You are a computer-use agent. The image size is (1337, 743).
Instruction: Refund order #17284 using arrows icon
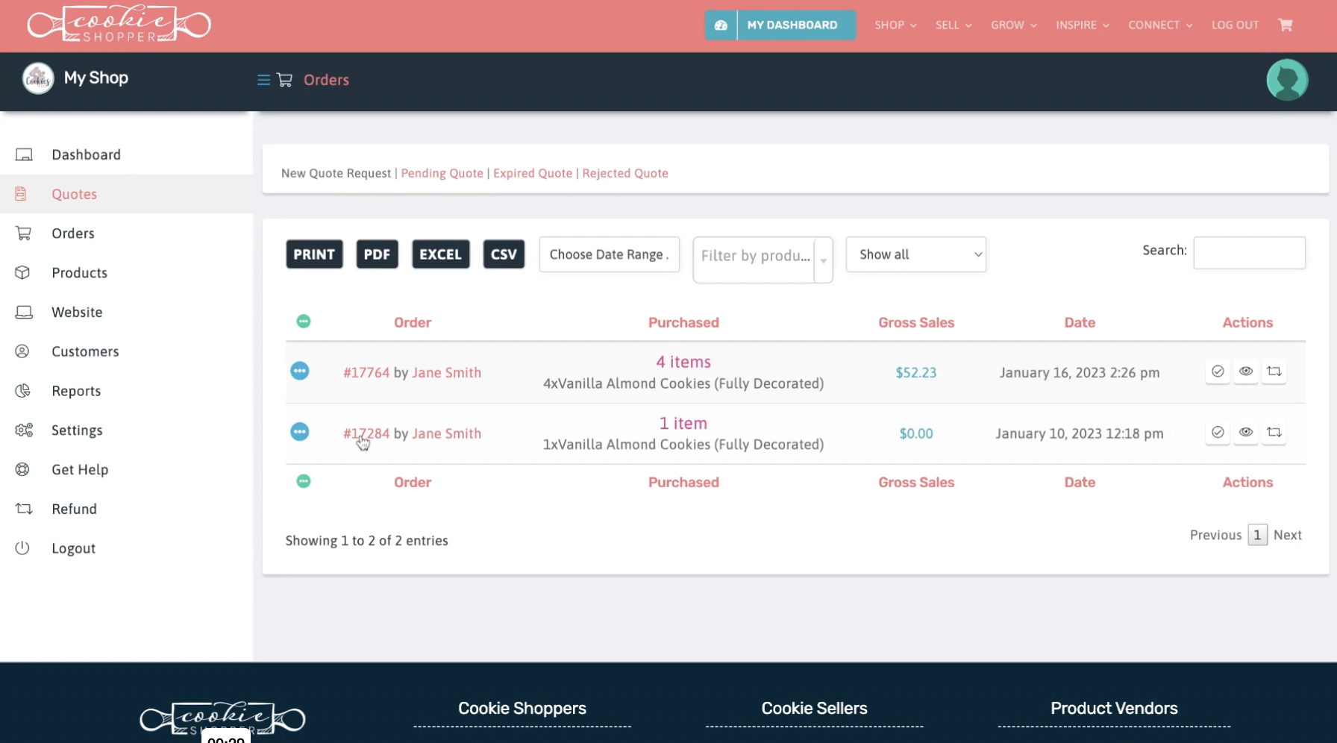[1274, 433]
